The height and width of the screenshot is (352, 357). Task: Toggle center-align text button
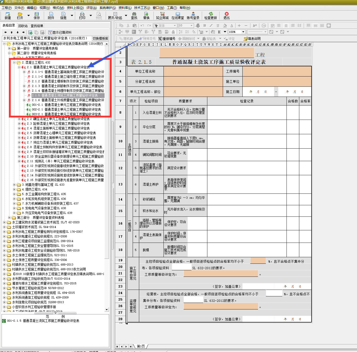tap(286, 26)
